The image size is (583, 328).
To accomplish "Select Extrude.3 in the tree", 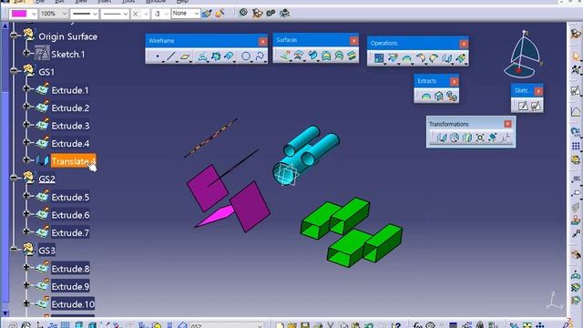I will 70,126.
